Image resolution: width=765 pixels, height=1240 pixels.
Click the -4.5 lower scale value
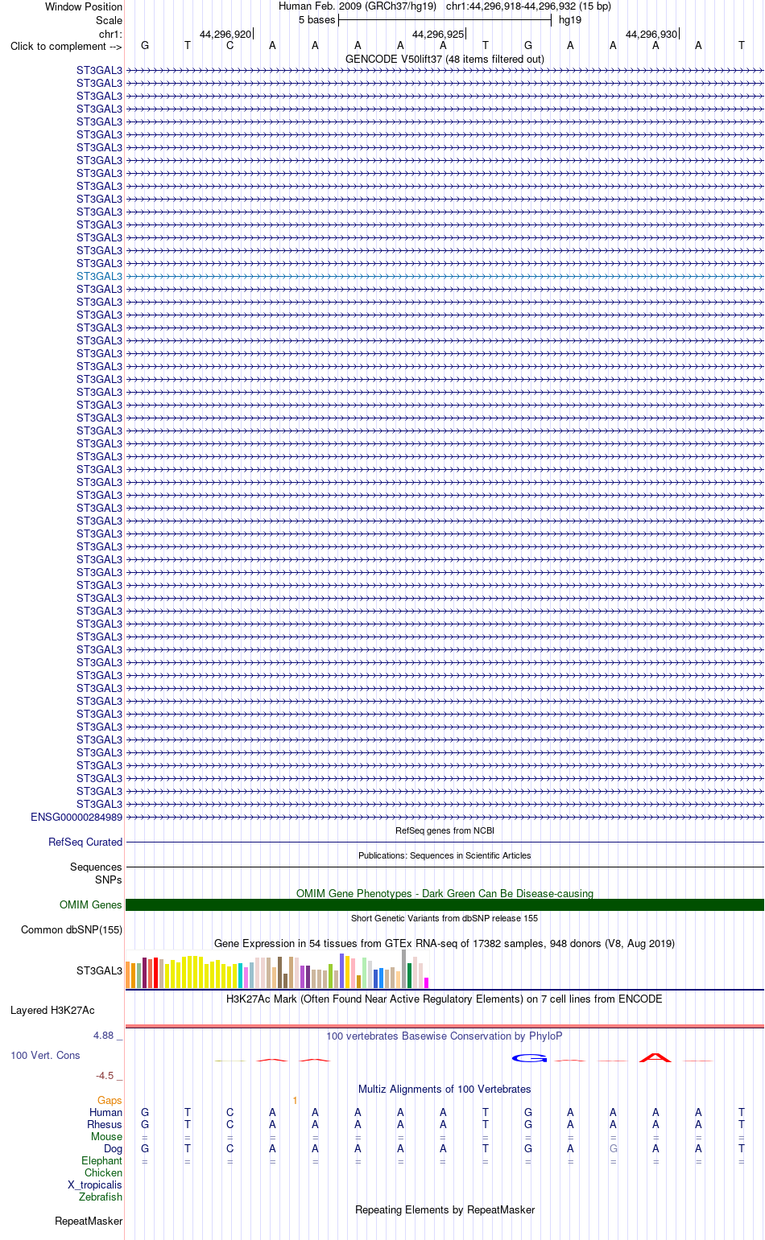point(105,1075)
